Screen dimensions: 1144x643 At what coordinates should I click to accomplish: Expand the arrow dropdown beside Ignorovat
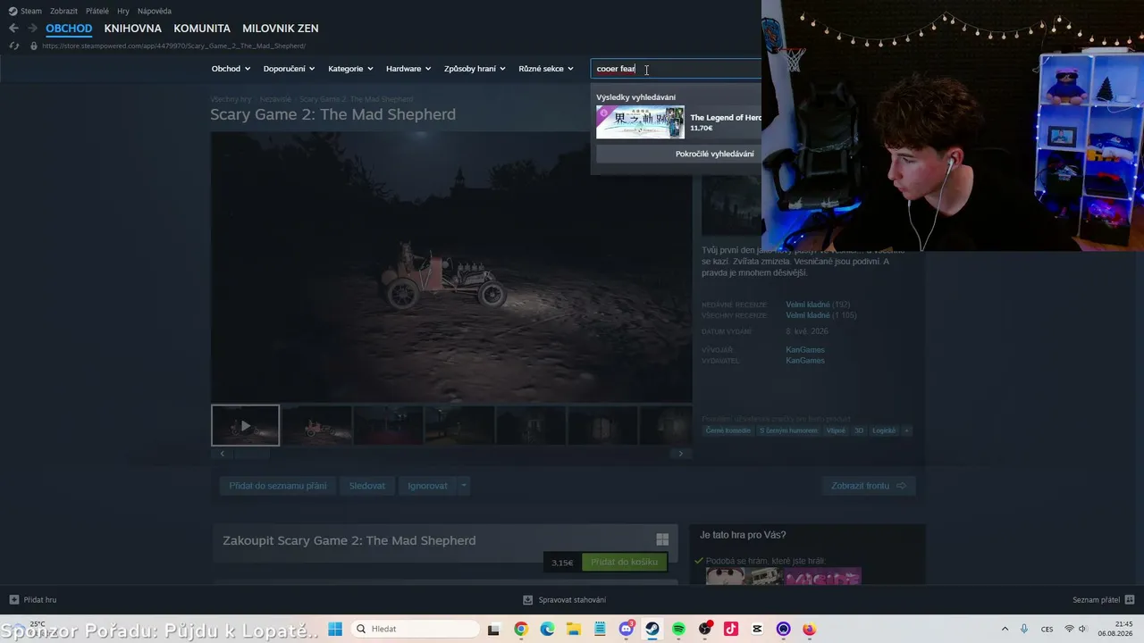[x=463, y=486]
